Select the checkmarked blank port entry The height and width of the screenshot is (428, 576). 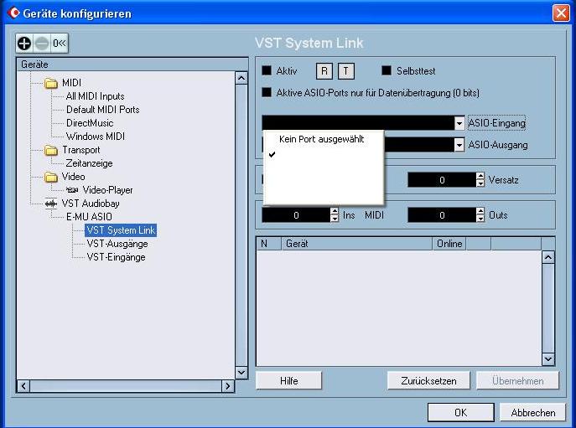point(324,155)
